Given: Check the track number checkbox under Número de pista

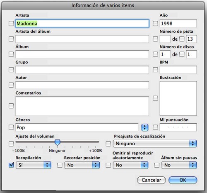Looking at the screenshot, I should coord(155,39).
